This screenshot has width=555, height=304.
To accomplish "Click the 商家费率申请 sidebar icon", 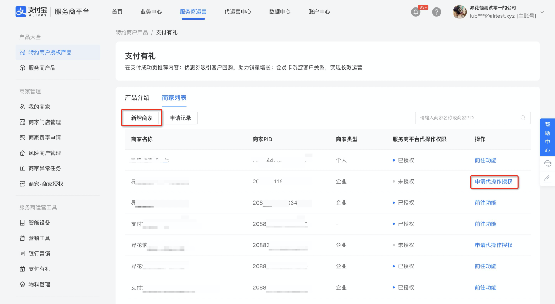I will pos(23,138).
